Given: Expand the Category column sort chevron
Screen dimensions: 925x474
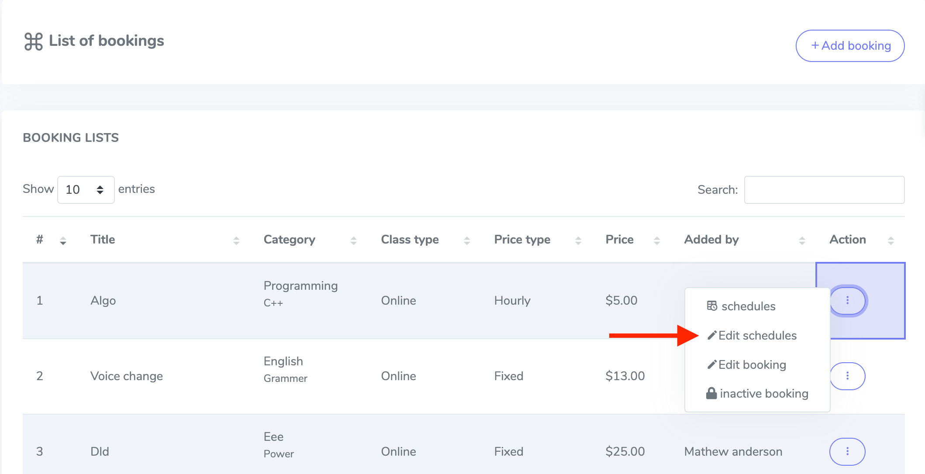Looking at the screenshot, I should point(353,240).
